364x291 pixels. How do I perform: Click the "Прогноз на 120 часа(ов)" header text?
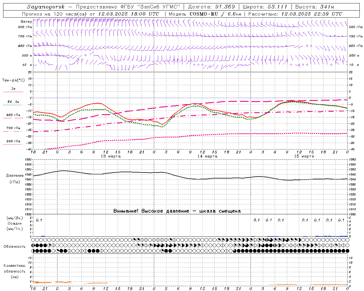(x=55, y=14)
